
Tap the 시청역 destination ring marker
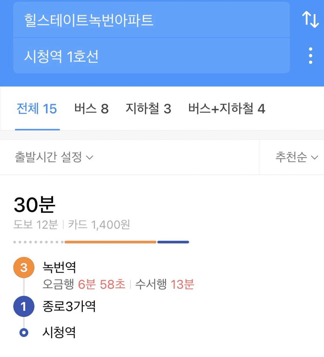click(24, 333)
